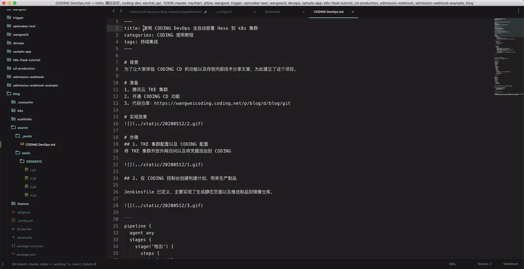Close the Jenkinsfile tab
Screen dimensions: 524x269
pos(303,12)
